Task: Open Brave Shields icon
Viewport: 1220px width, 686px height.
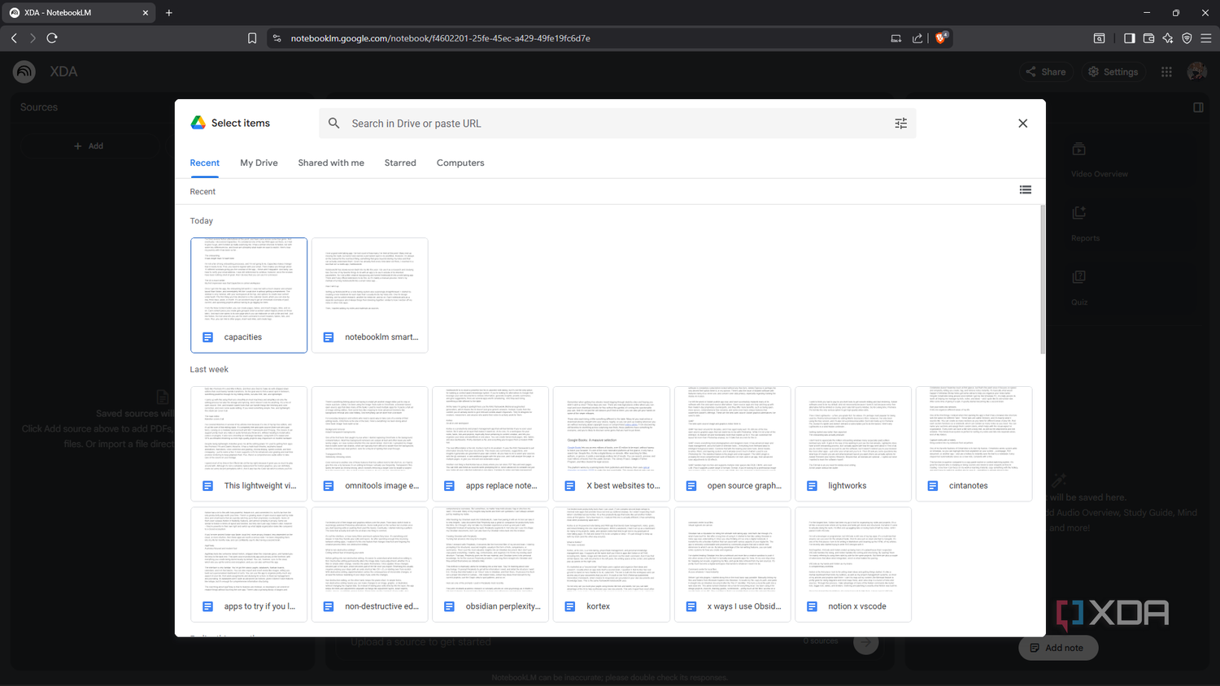Action: click(x=941, y=37)
